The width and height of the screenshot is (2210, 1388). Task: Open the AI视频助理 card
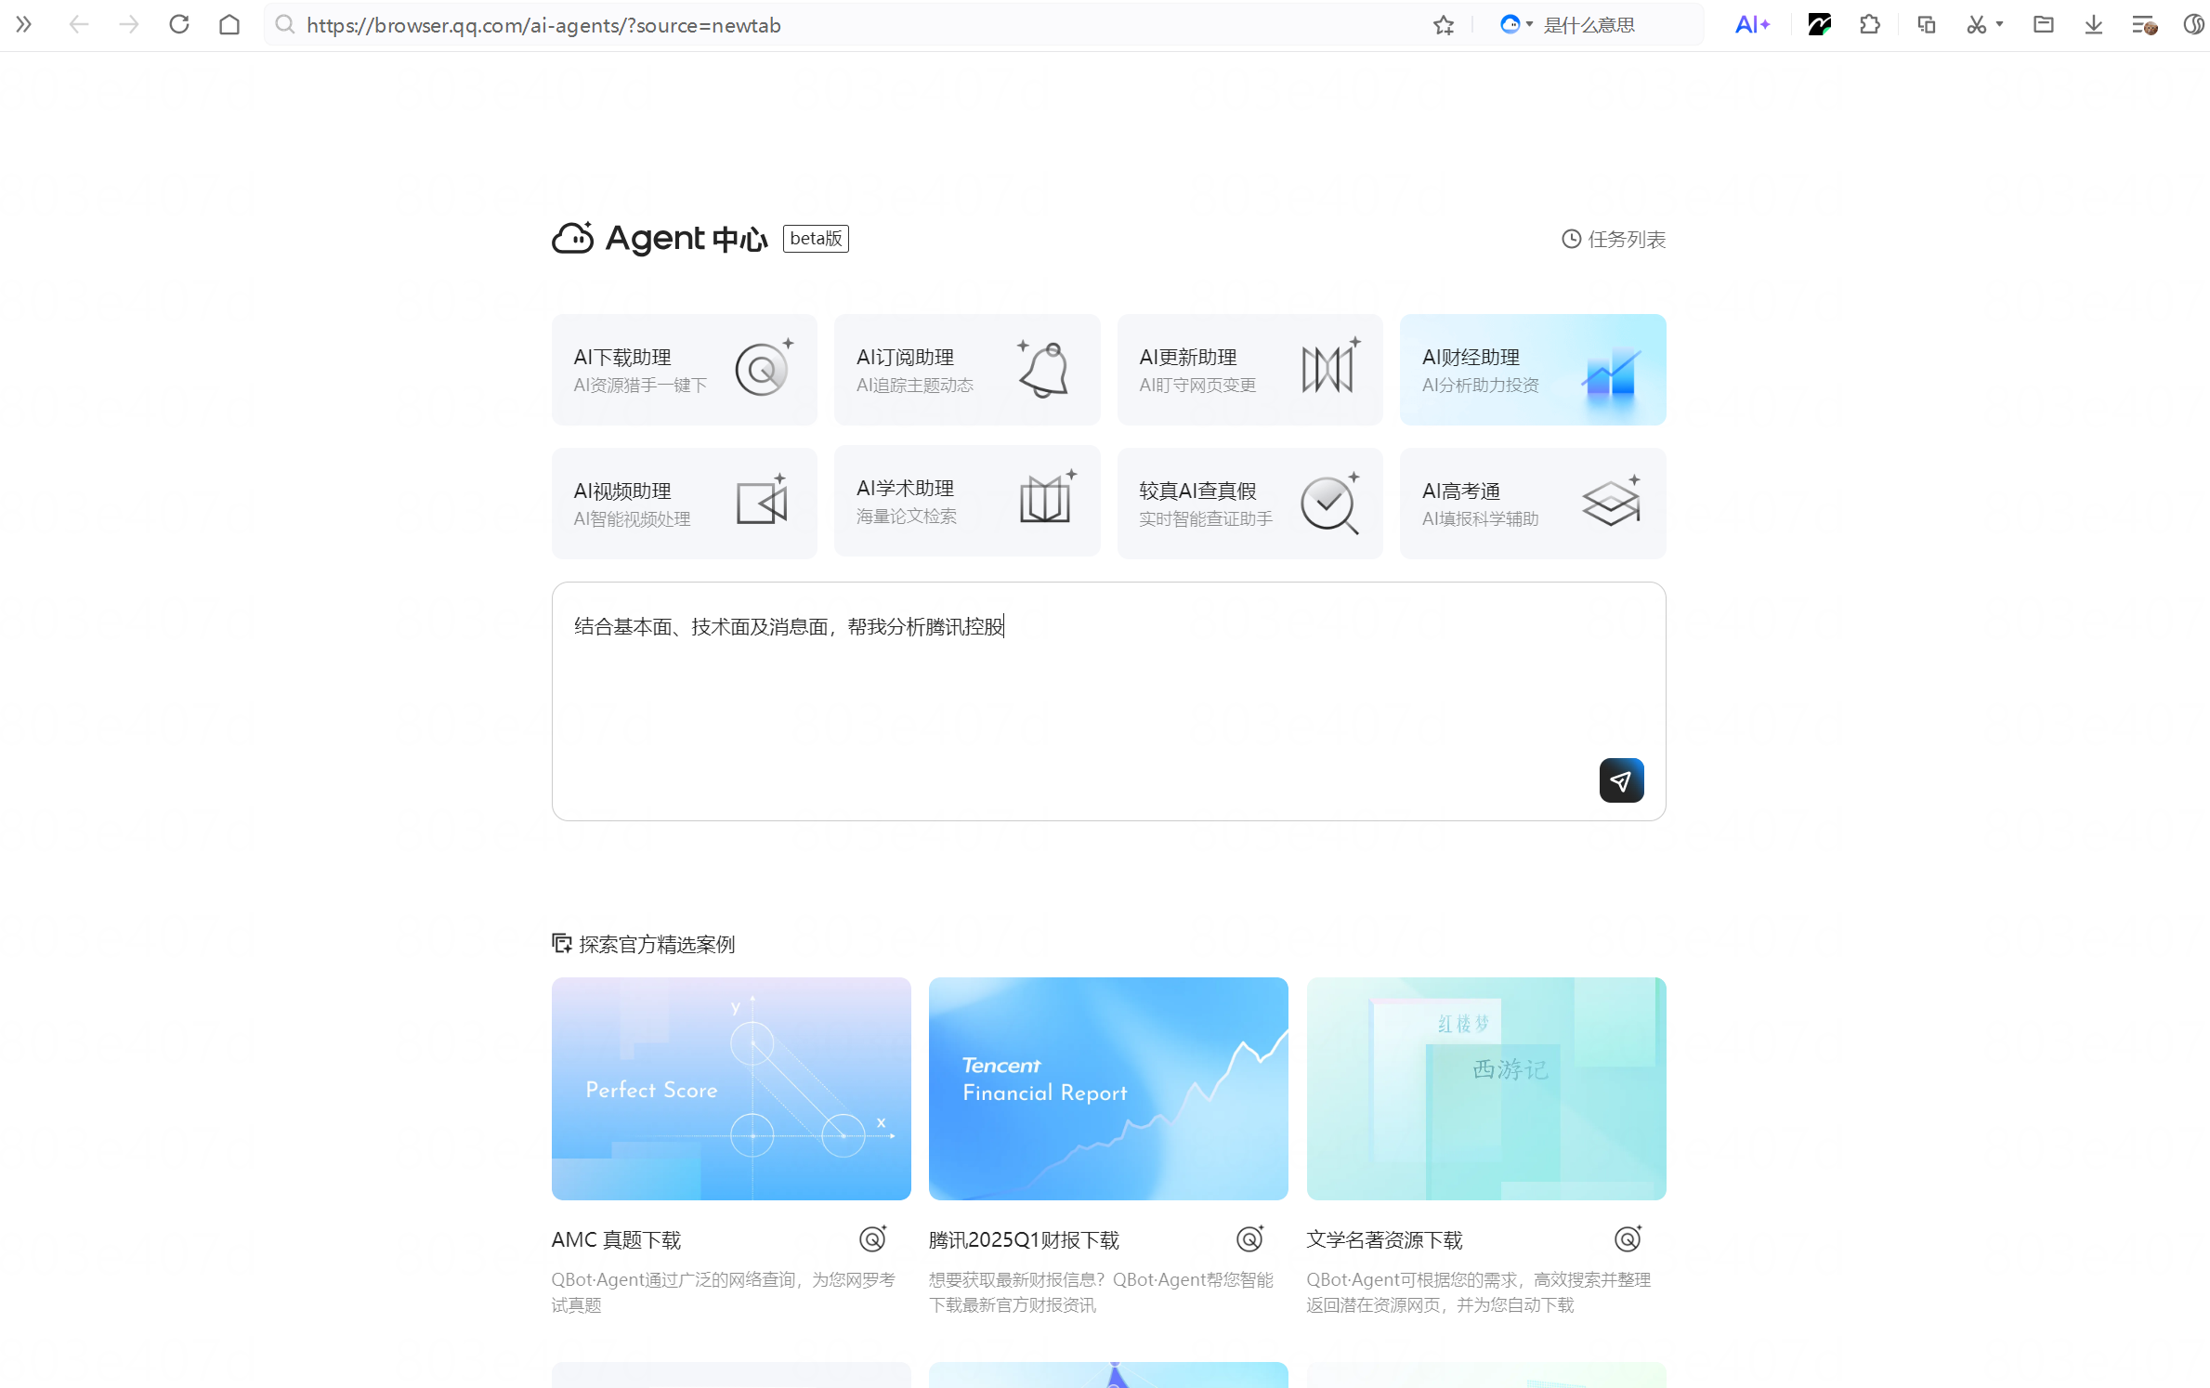pyautogui.click(x=685, y=504)
